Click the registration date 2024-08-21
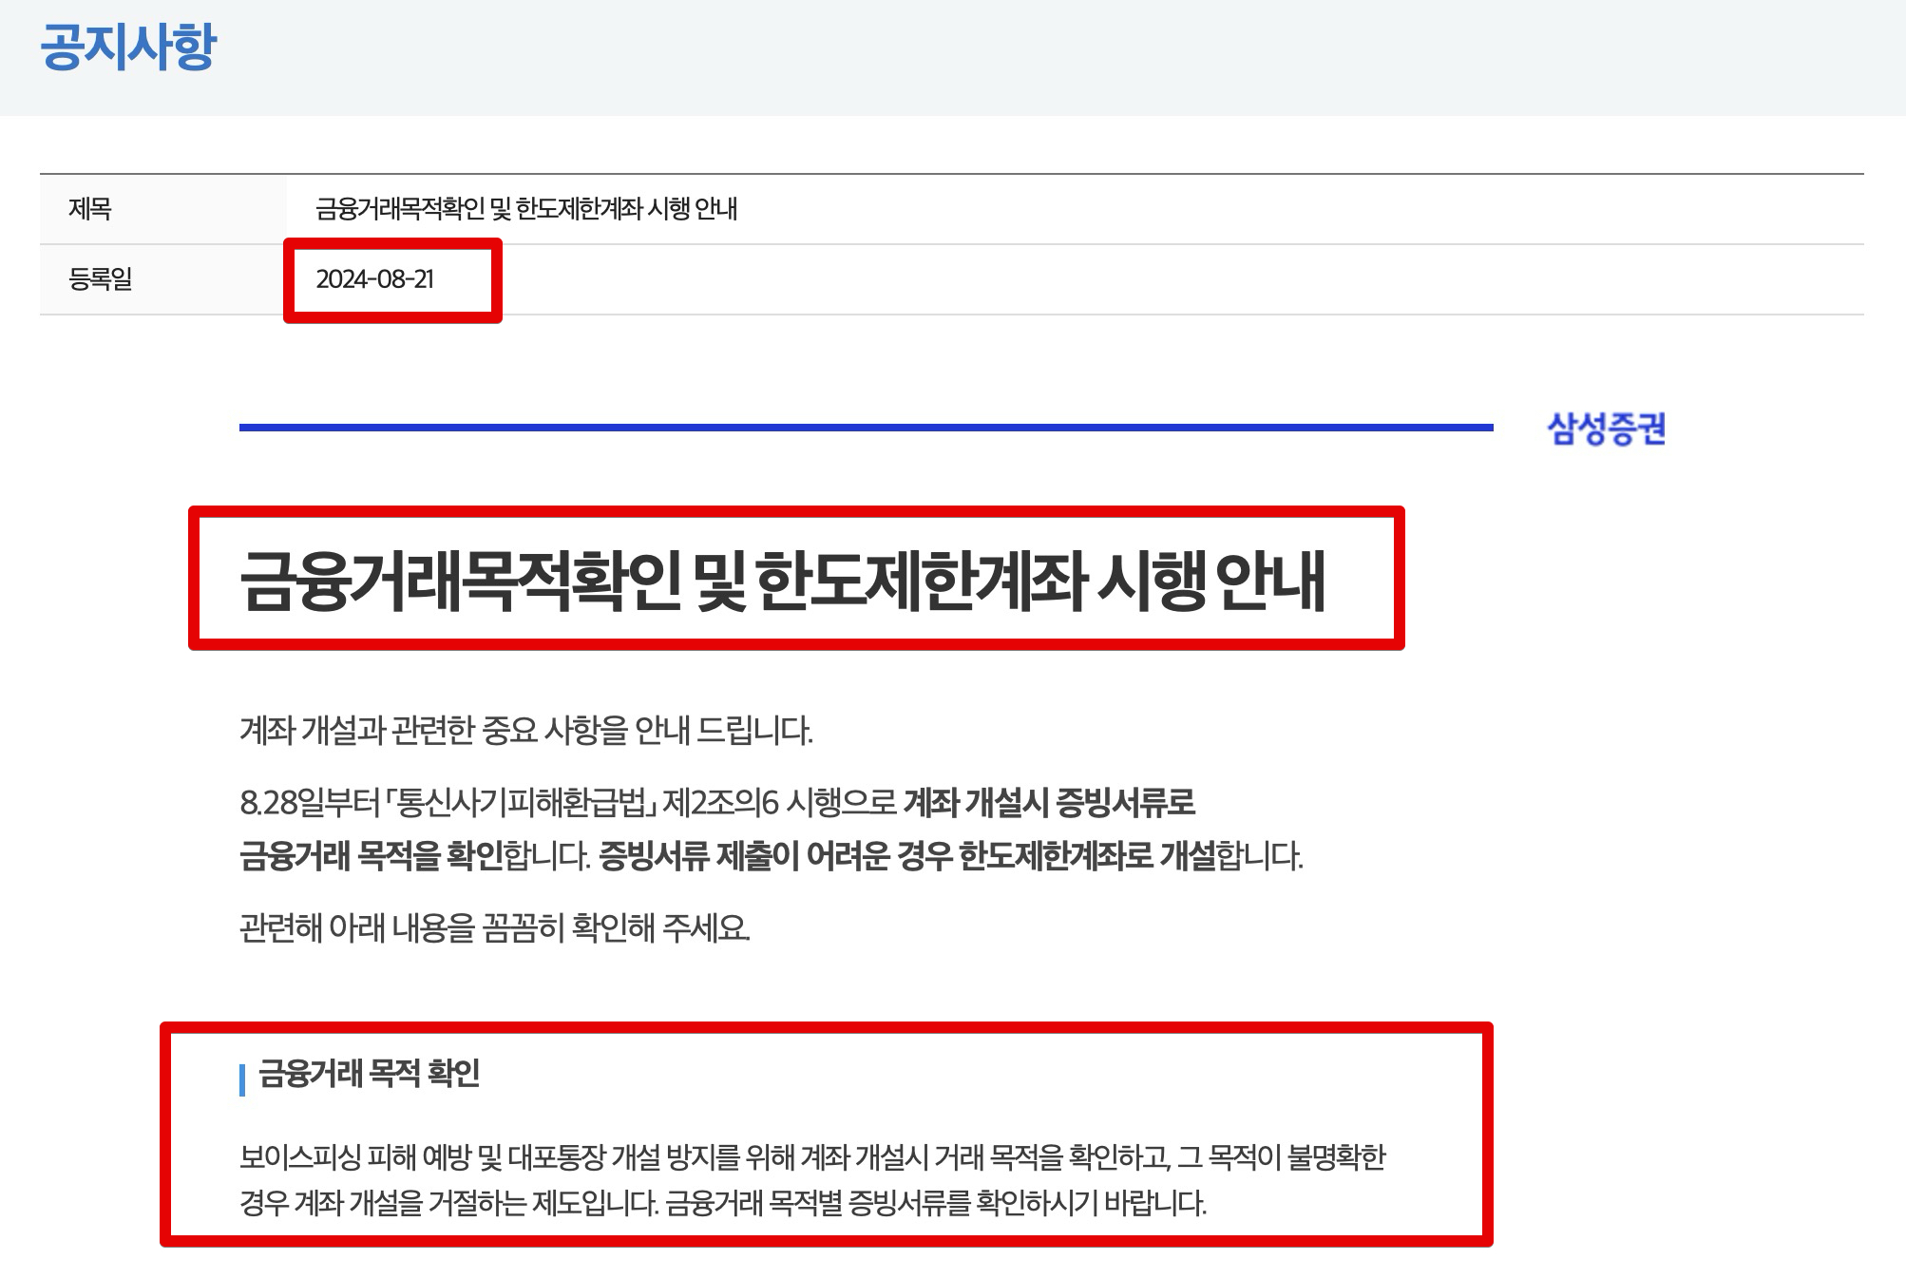Image resolution: width=1906 pixels, height=1279 pixels. click(x=374, y=279)
